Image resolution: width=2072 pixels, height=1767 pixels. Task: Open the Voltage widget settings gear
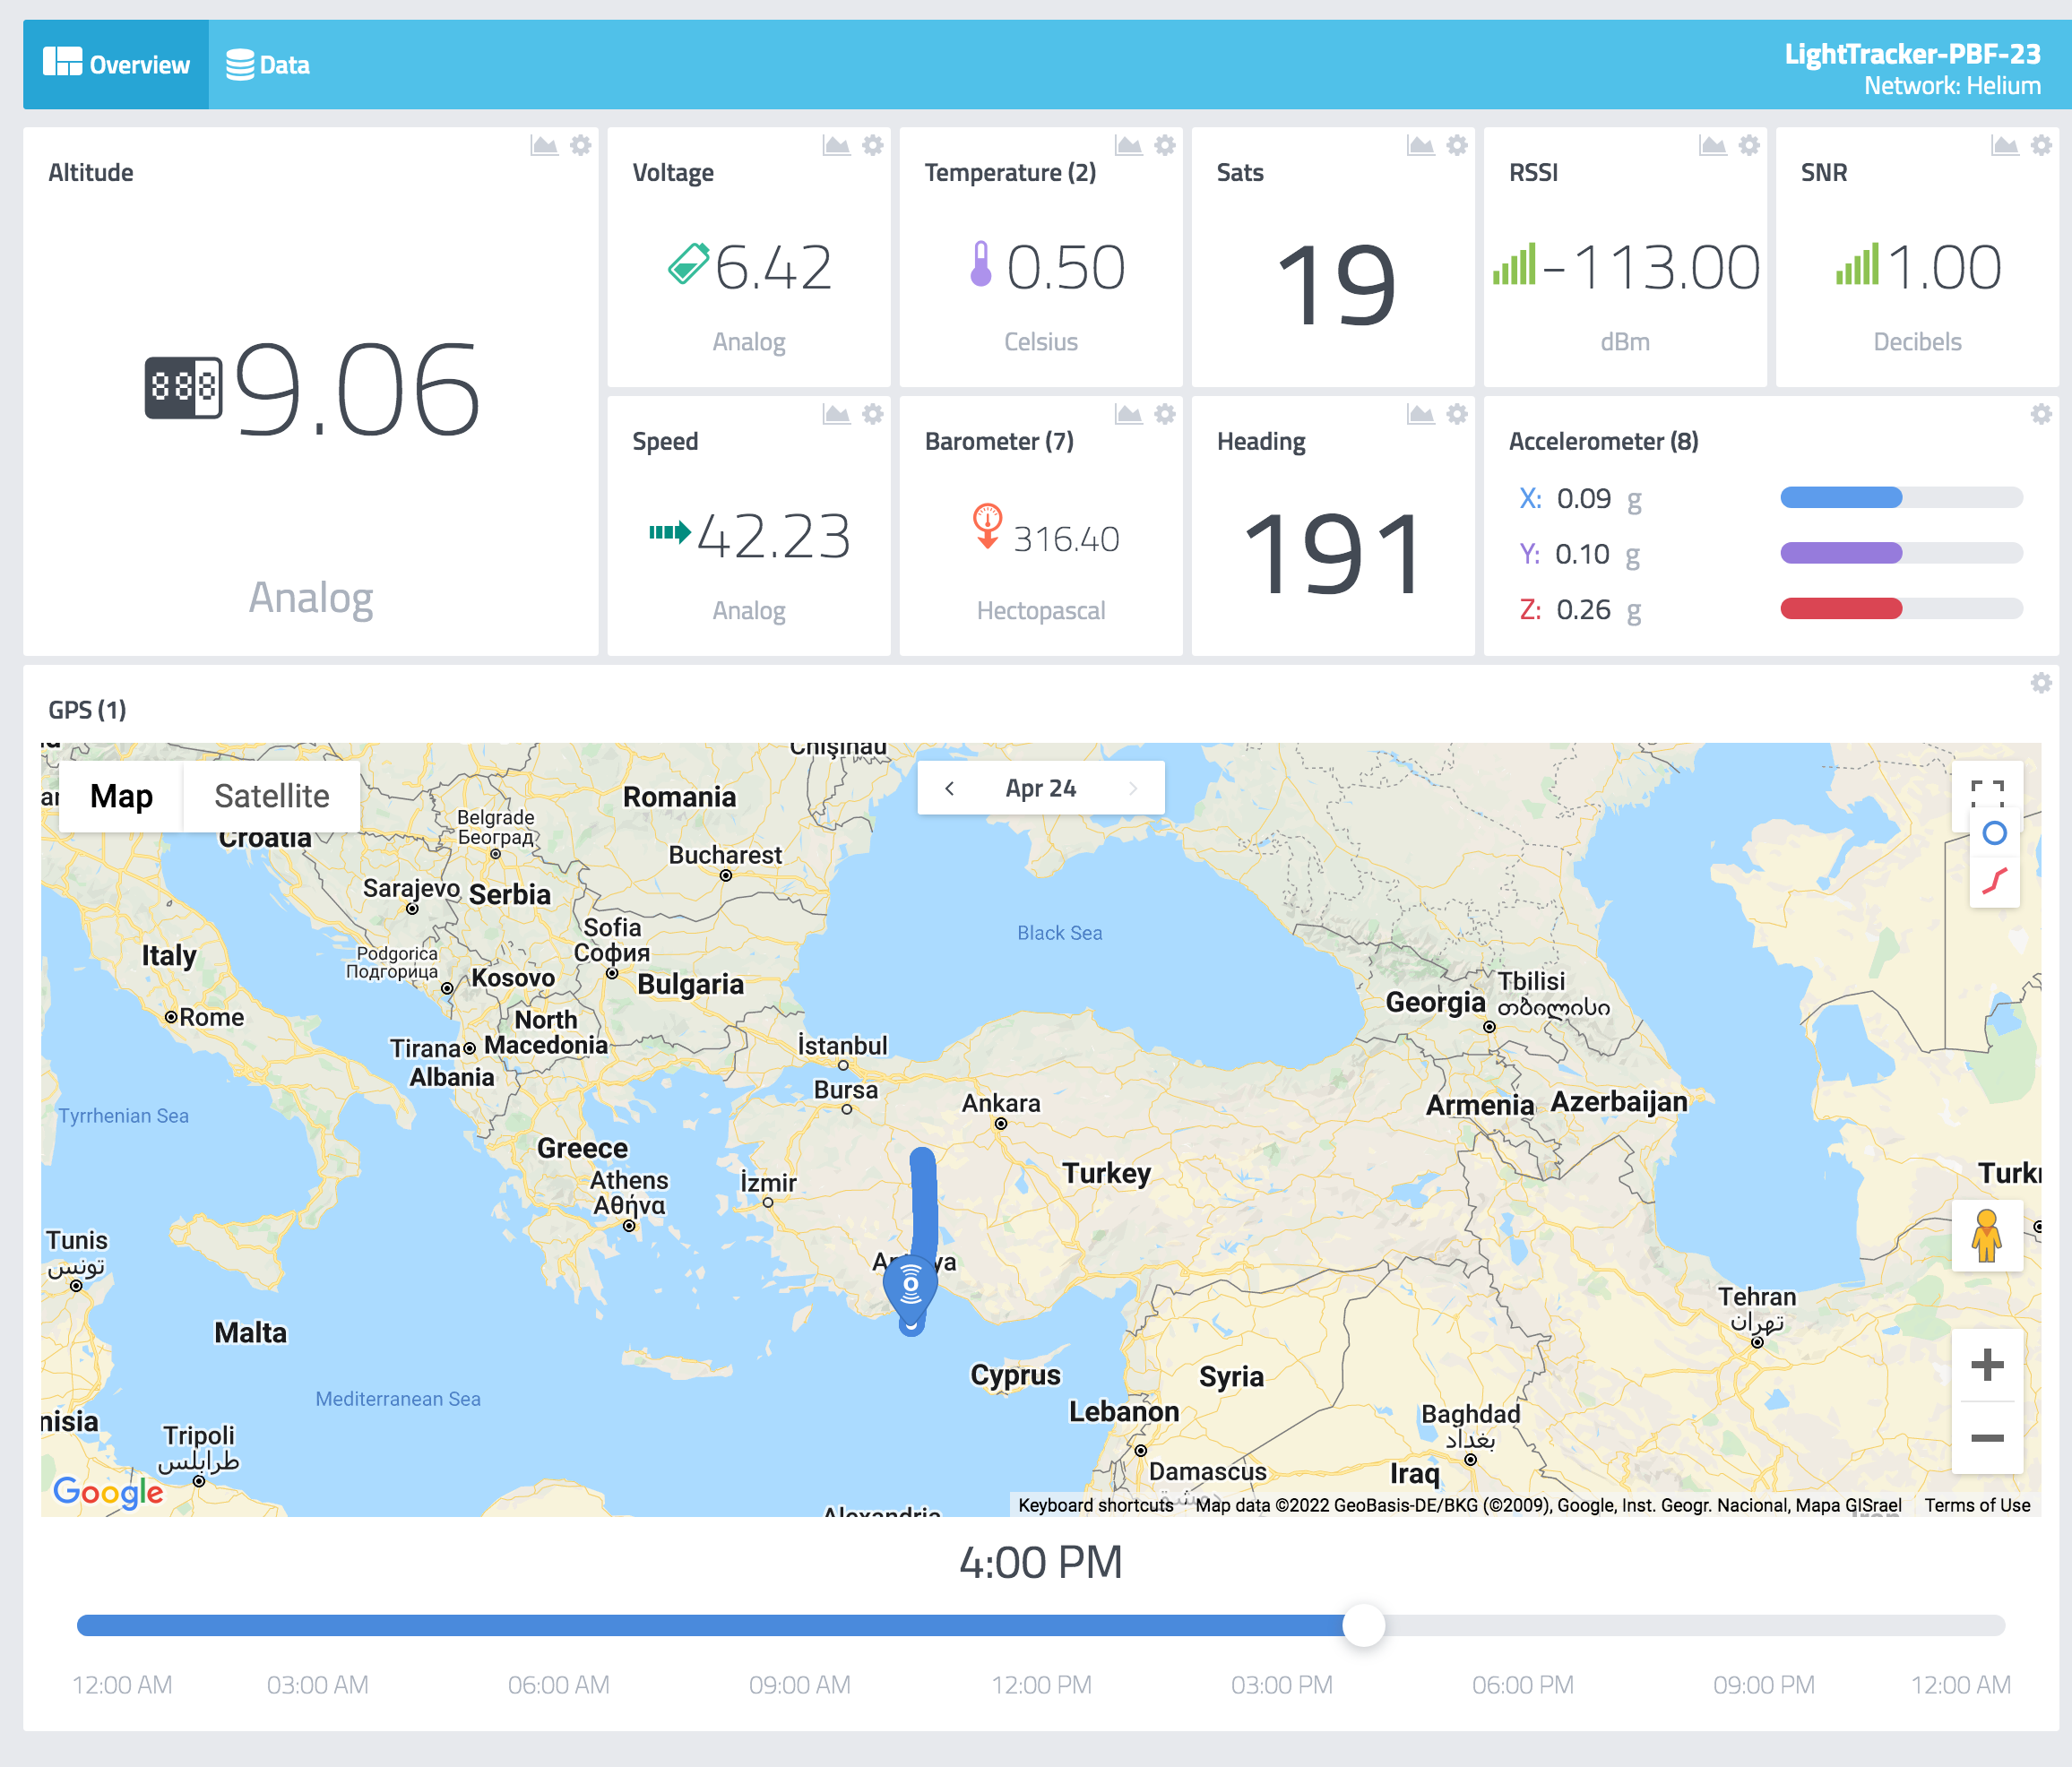pos(873,146)
